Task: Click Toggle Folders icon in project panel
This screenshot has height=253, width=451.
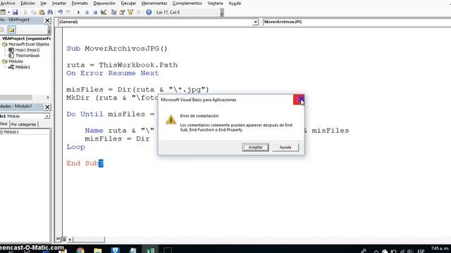Action: (x=11, y=30)
